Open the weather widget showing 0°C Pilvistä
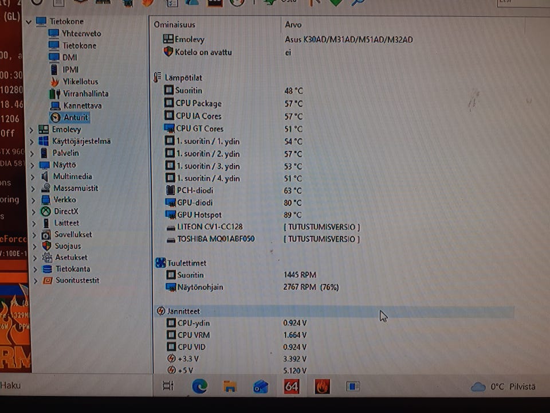Viewport: 550px width, 413px height. click(x=502, y=387)
